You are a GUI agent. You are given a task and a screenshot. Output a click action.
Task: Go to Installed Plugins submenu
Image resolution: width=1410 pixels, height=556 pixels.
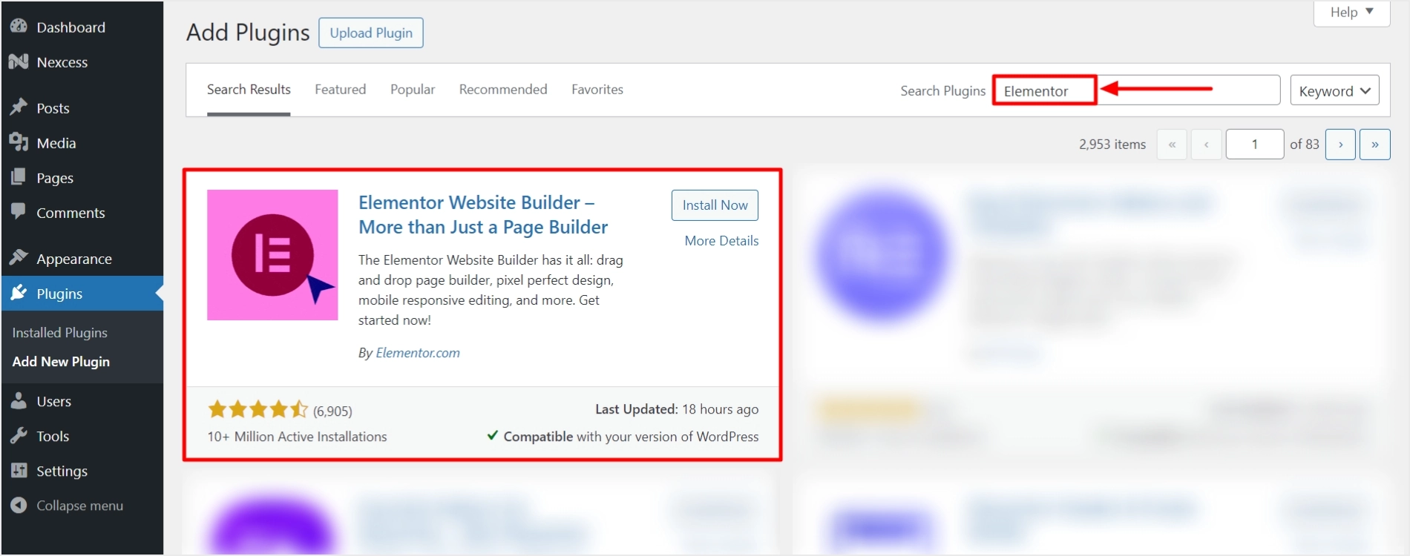click(60, 333)
